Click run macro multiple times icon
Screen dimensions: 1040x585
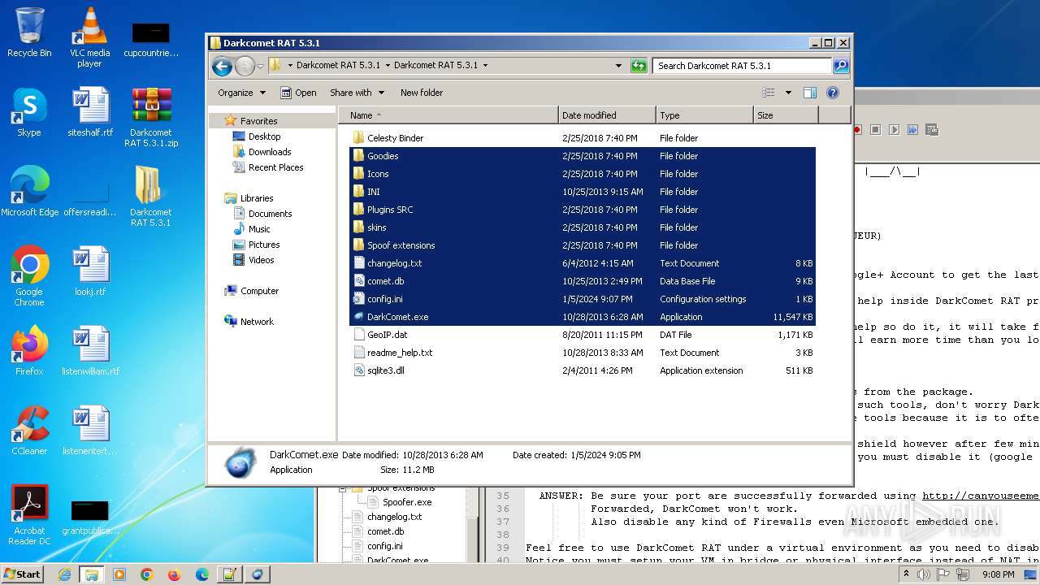(912, 129)
